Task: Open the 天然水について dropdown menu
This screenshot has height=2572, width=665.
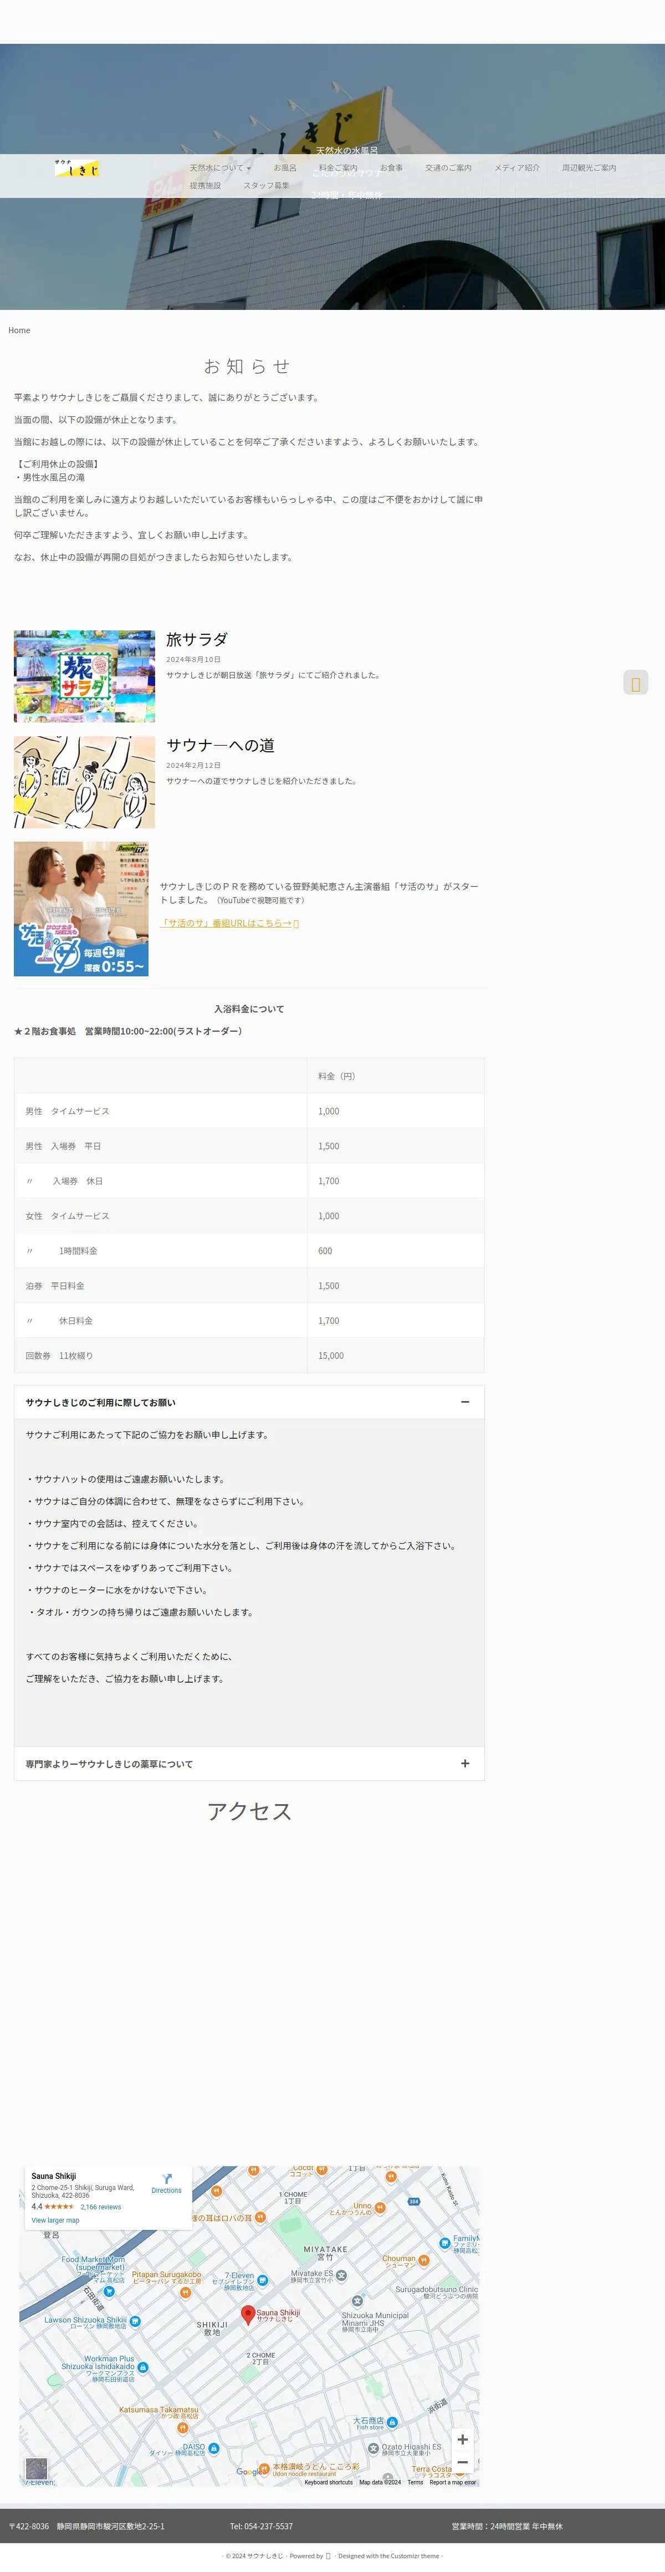Action: [221, 168]
